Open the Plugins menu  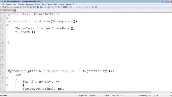point(61,4)
